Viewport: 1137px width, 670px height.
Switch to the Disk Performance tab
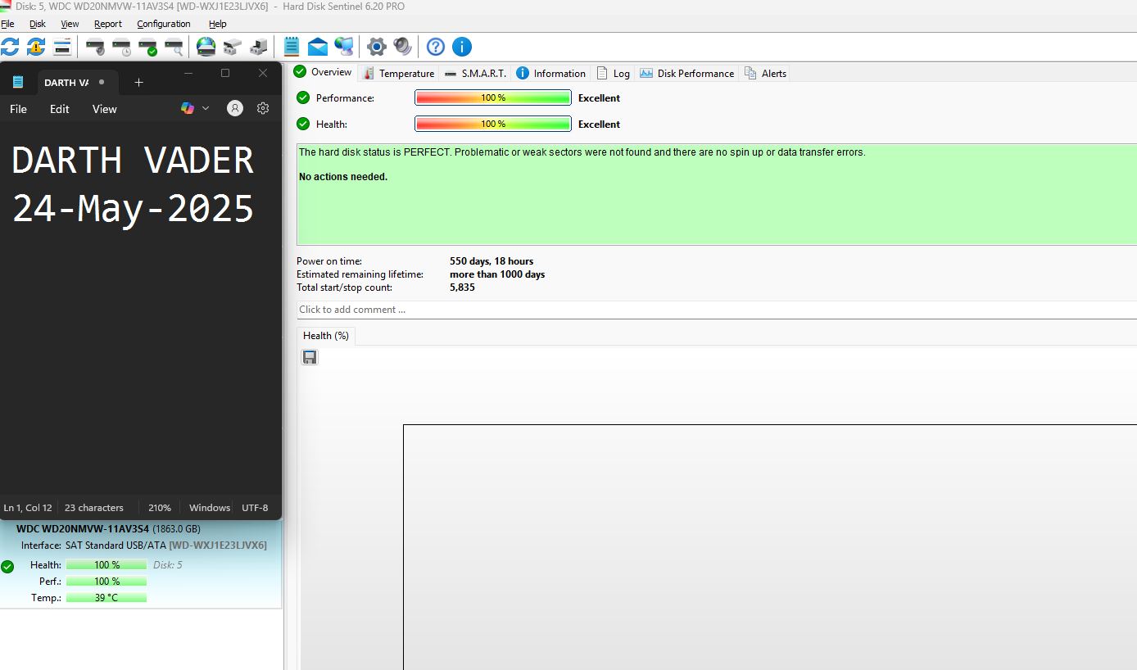(x=687, y=73)
